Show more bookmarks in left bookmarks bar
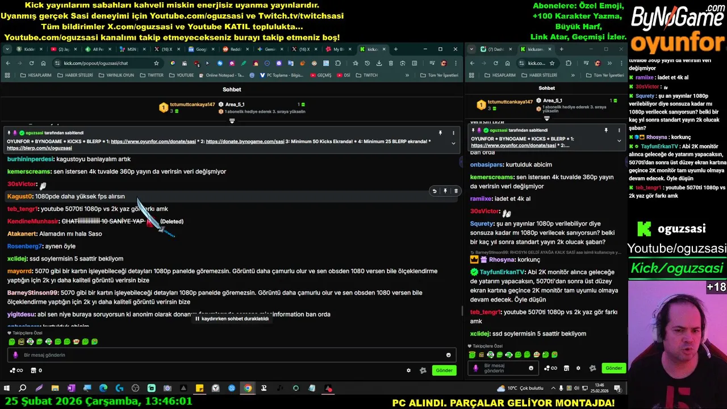Image resolution: width=727 pixels, height=409 pixels. (x=407, y=75)
